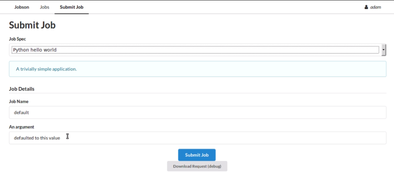Expand the Job Spec dropdown arrow
The image size is (394, 174).
[384, 50]
